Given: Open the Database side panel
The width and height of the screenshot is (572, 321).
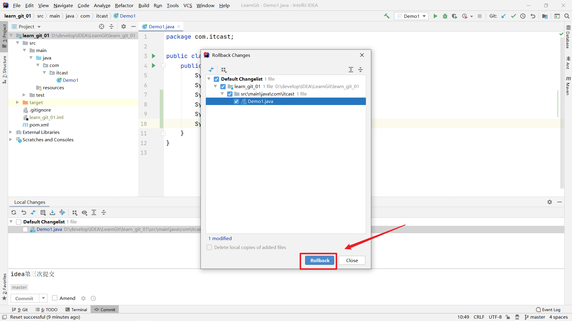Looking at the screenshot, I should tap(568, 37).
